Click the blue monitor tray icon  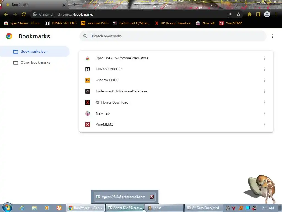tap(248, 208)
